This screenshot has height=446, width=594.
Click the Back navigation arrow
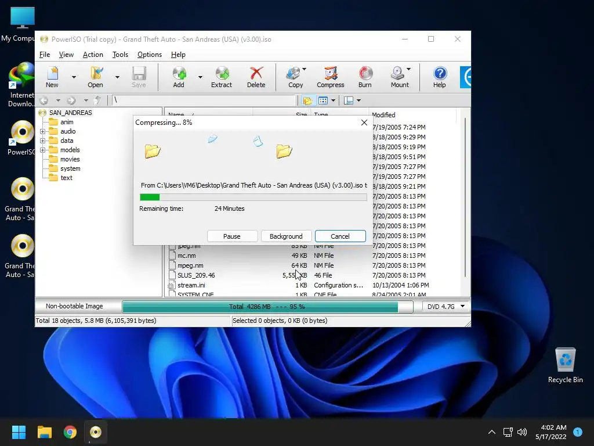coord(44,100)
